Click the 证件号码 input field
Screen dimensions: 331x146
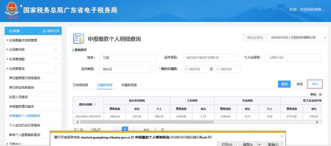[211, 58]
